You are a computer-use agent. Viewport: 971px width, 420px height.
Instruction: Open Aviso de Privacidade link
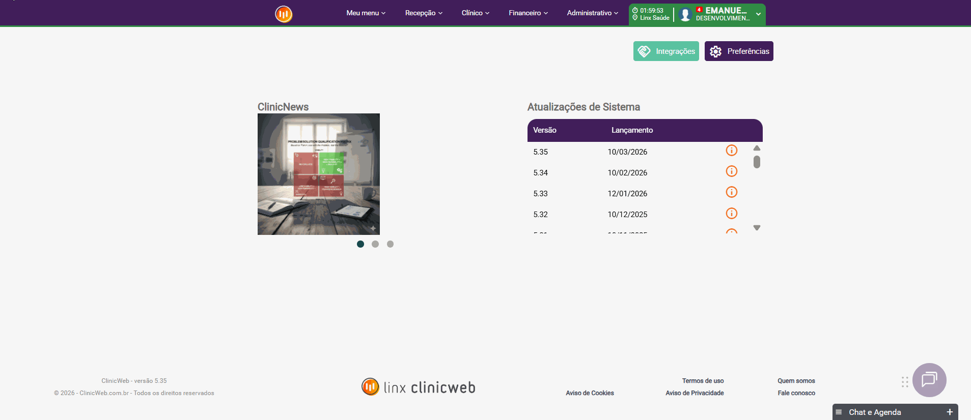pyautogui.click(x=695, y=393)
